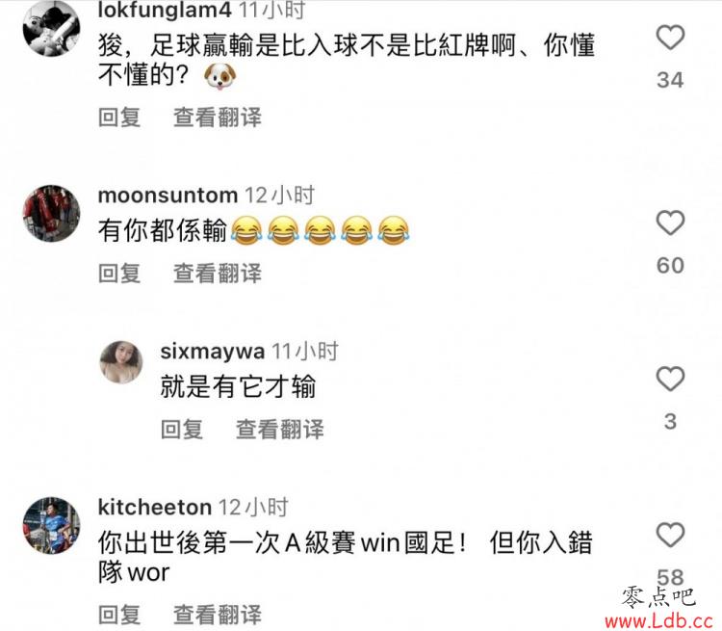
Task: Open username lokfunglam4
Action: tap(165, 11)
